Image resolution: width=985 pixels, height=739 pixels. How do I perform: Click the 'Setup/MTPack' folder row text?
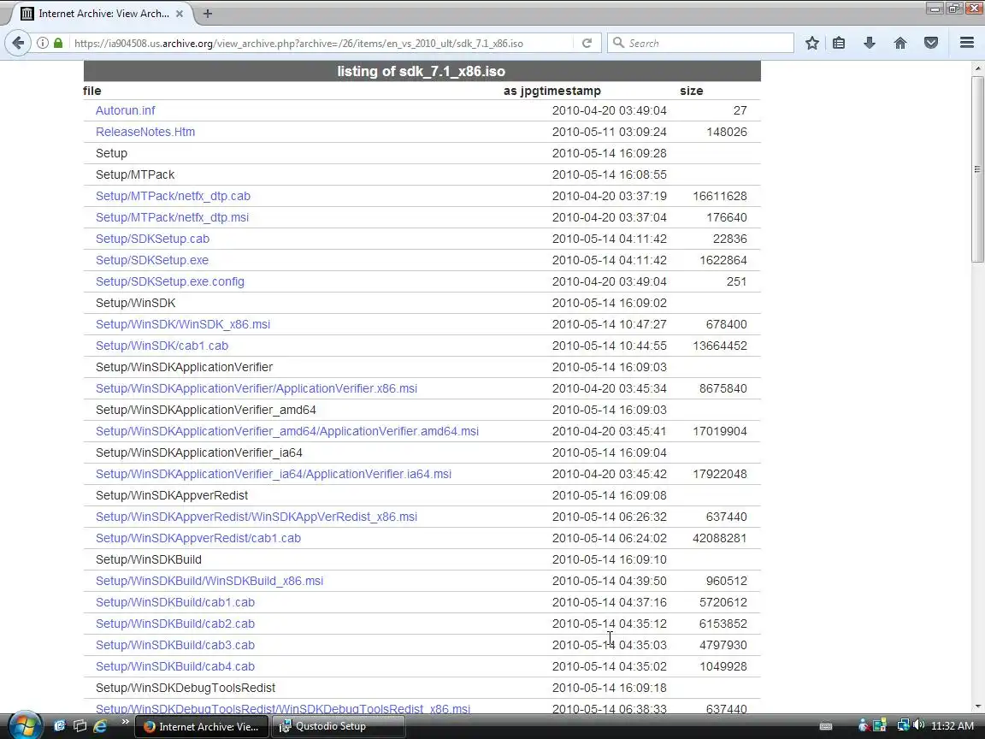135,174
